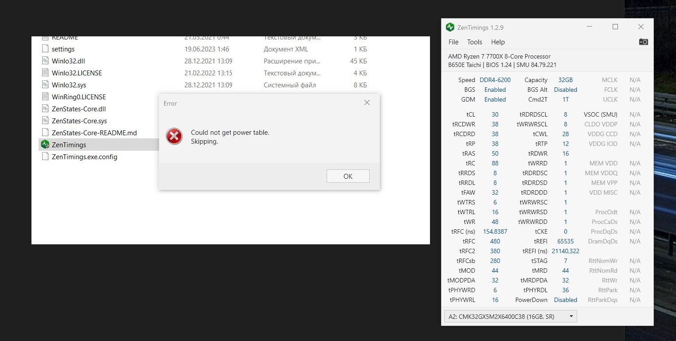Open the File menu in ZenTimings
This screenshot has width=676, height=341.
(453, 42)
